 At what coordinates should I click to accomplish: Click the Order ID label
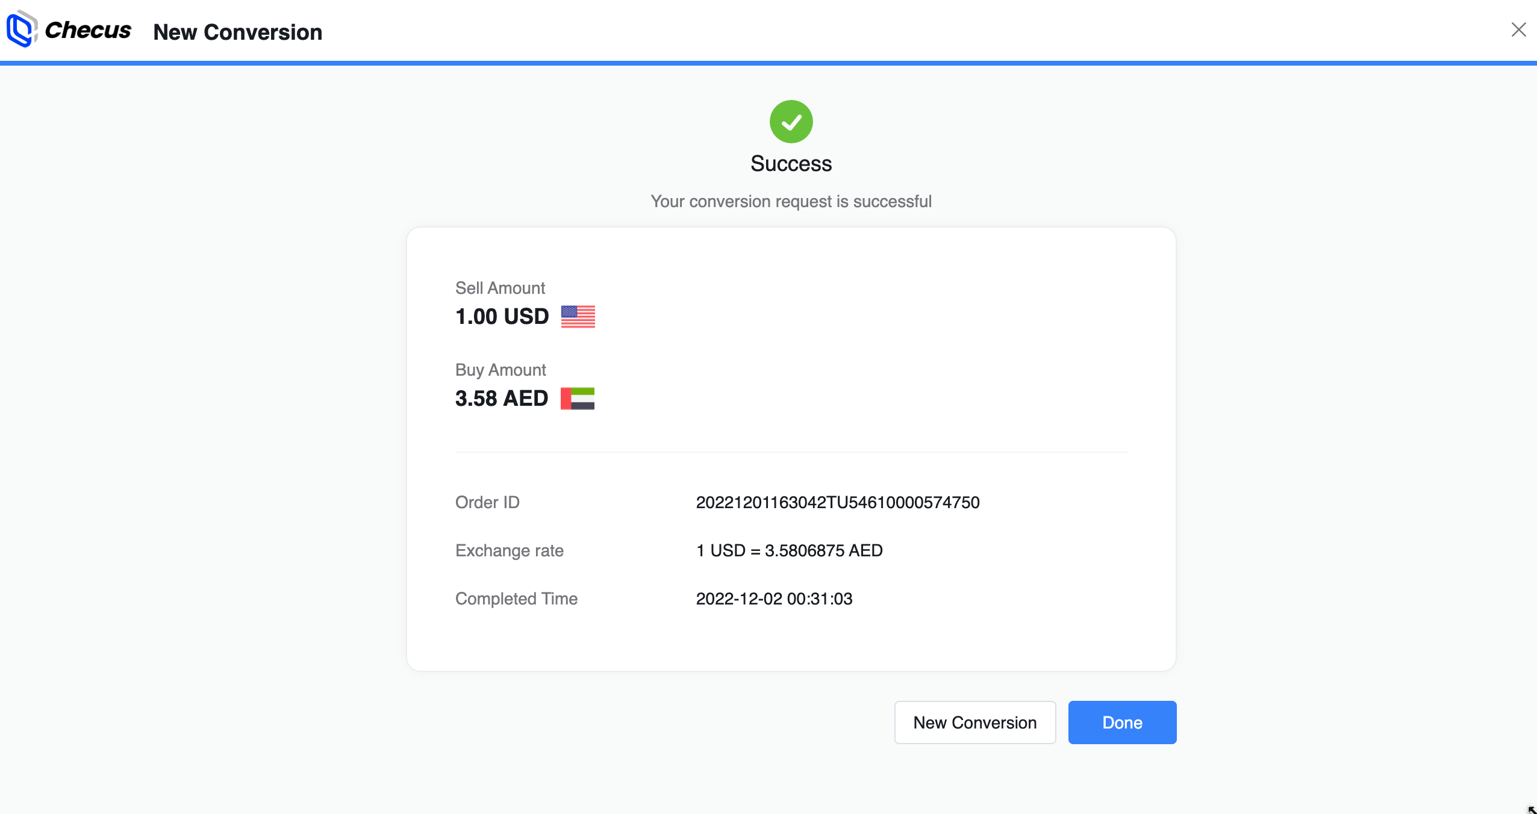[487, 502]
